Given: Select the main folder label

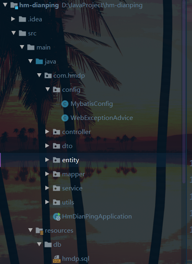Looking at the screenshot, I should (43, 47).
